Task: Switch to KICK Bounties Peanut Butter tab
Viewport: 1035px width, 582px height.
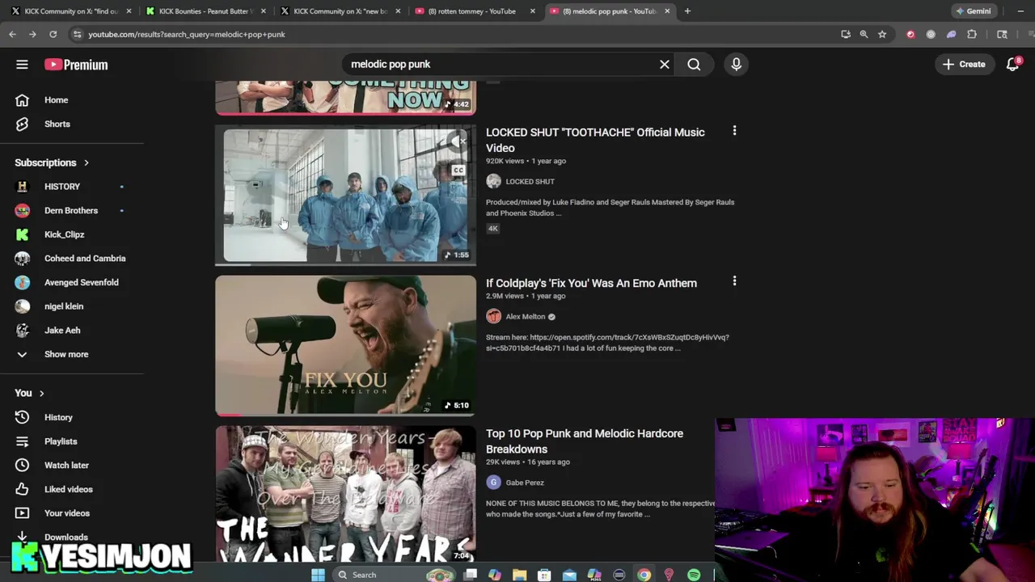Action: pyautogui.click(x=205, y=11)
